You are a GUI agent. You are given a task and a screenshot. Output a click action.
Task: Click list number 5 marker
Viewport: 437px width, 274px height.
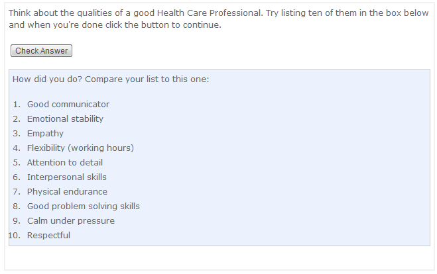(17, 162)
